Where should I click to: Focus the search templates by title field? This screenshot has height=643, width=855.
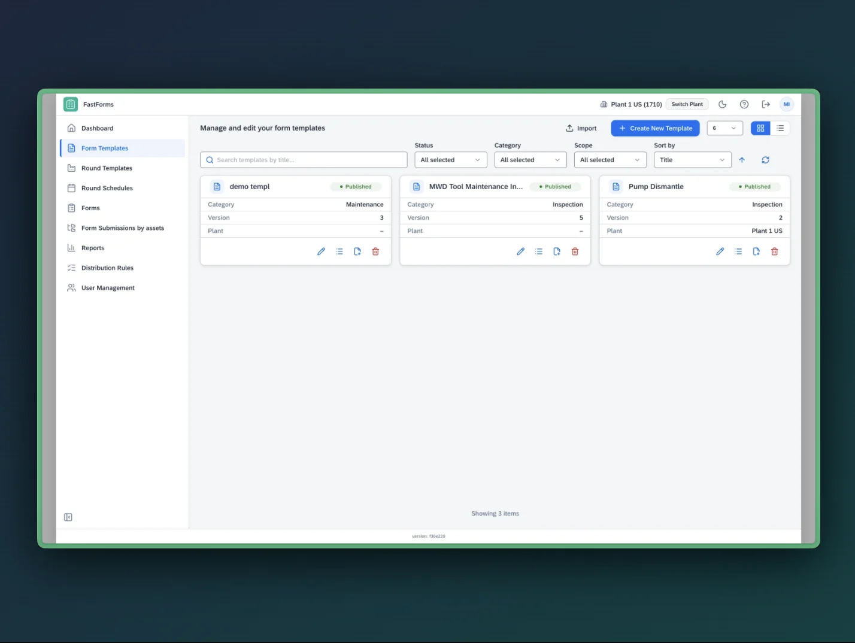click(x=304, y=160)
